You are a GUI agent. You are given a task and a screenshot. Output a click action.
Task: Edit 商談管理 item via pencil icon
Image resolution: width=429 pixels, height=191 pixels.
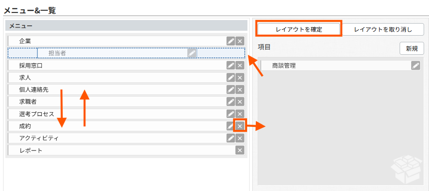(416, 66)
